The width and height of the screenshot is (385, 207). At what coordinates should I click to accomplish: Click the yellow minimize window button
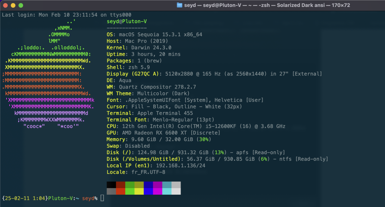(13, 5)
